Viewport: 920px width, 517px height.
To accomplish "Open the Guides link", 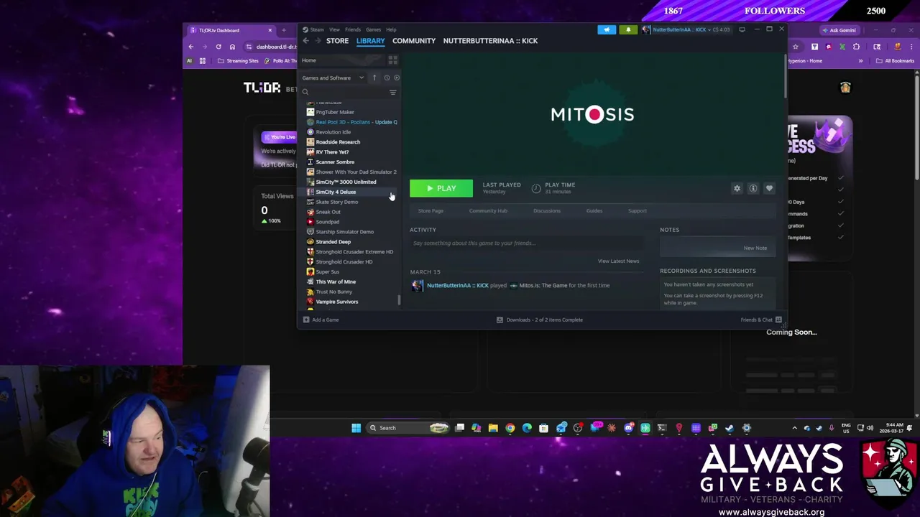I will (594, 210).
